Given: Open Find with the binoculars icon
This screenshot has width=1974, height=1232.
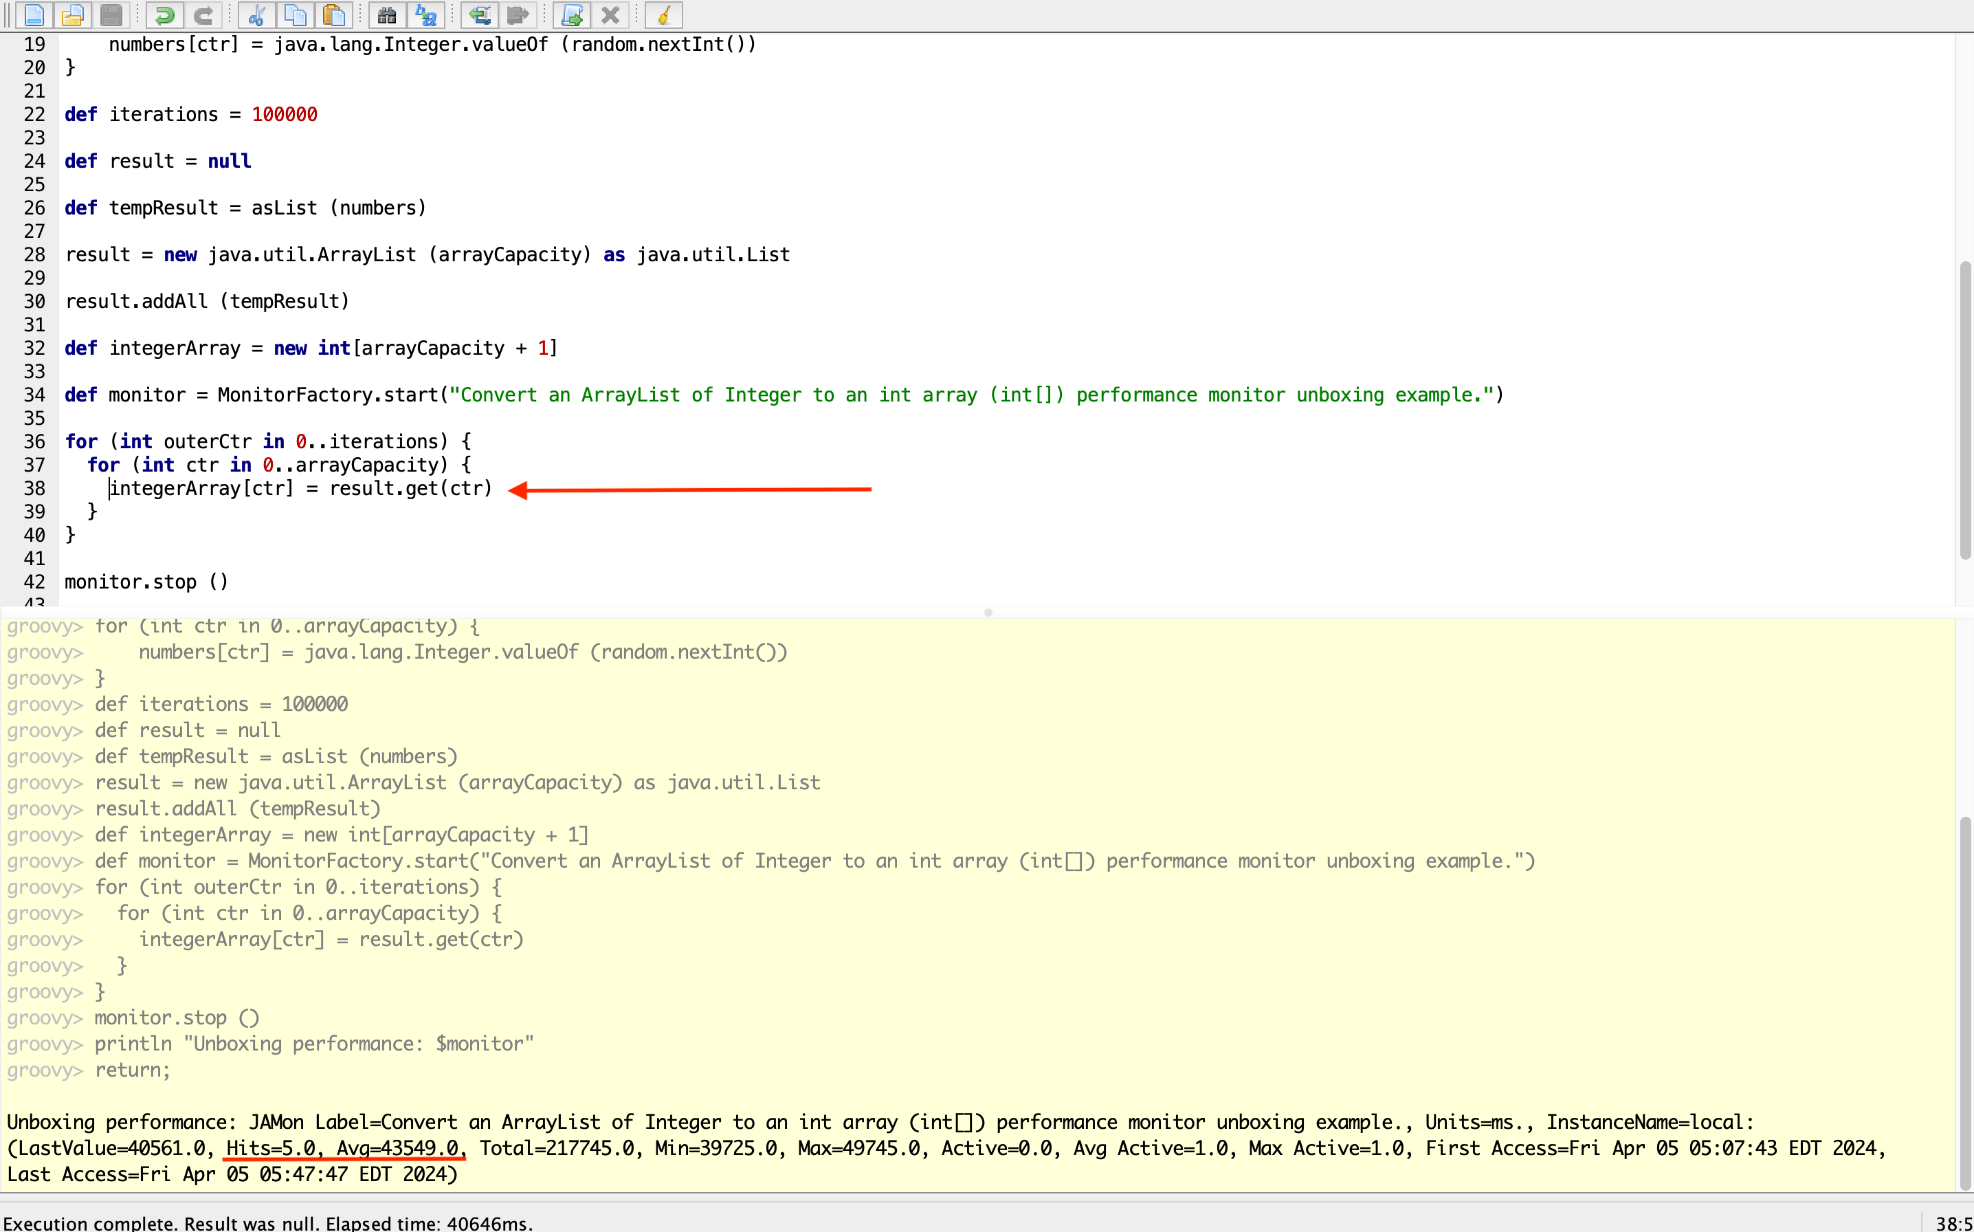Looking at the screenshot, I should pyautogui.click(x=387, y=14).
